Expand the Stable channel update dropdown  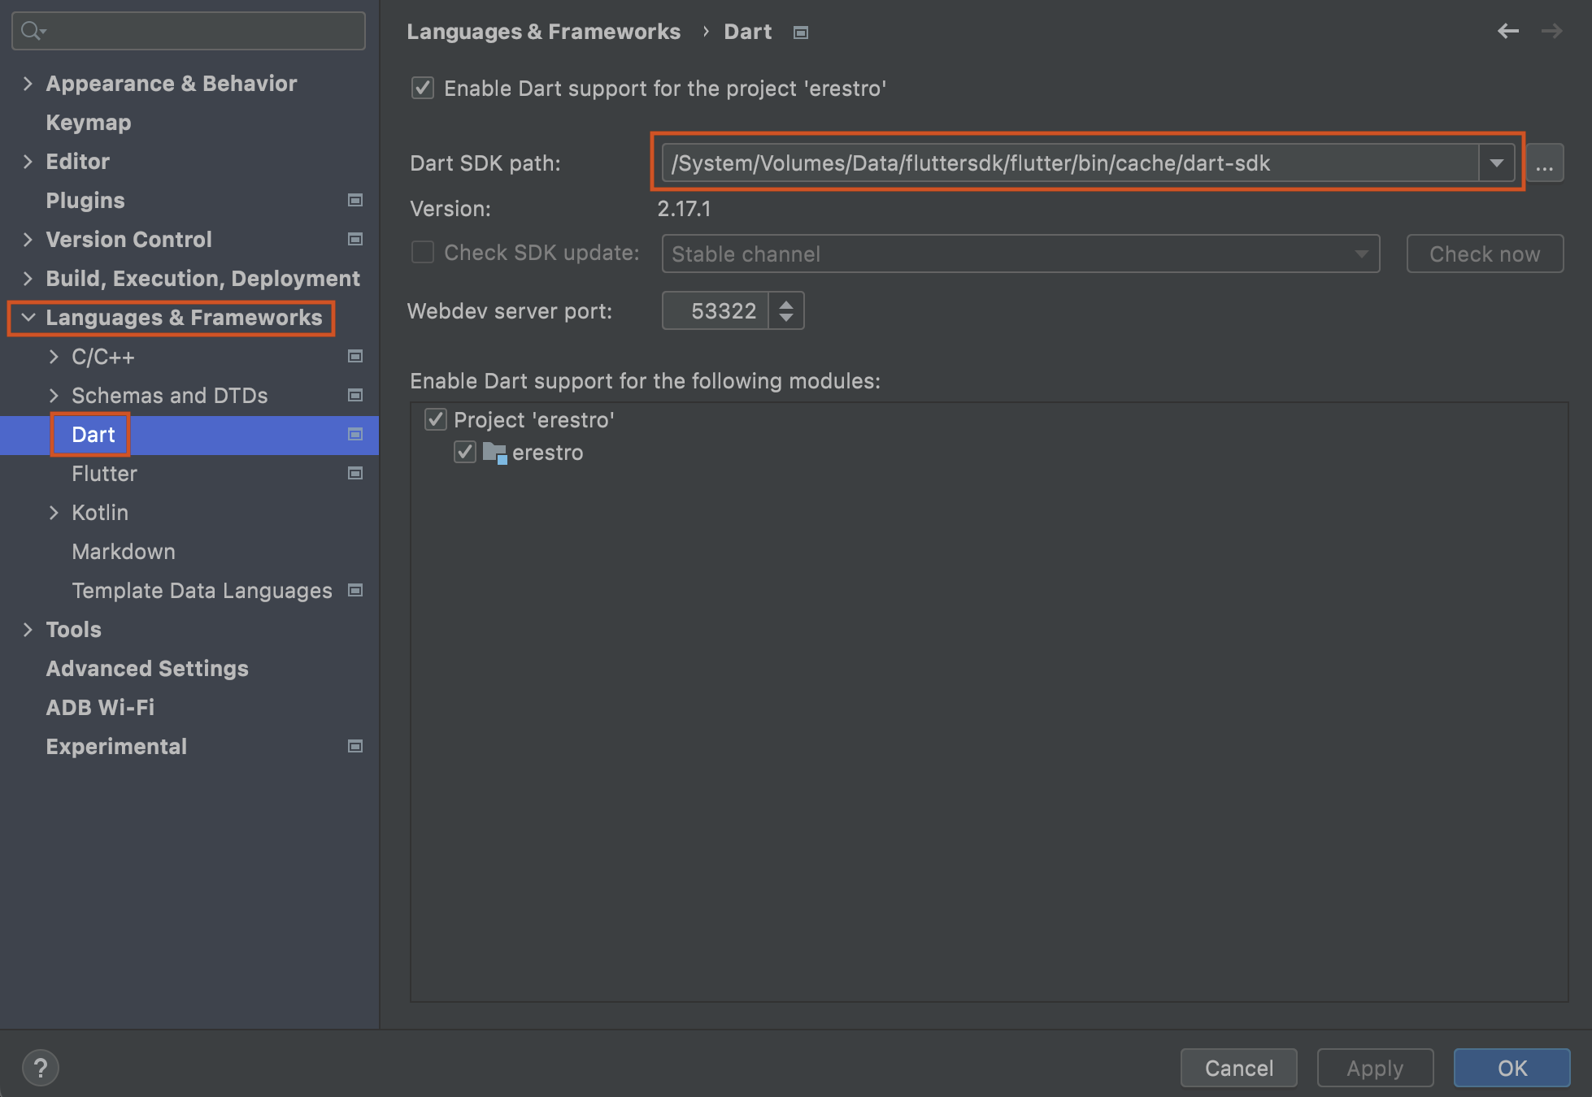[x=1367, y=254]
